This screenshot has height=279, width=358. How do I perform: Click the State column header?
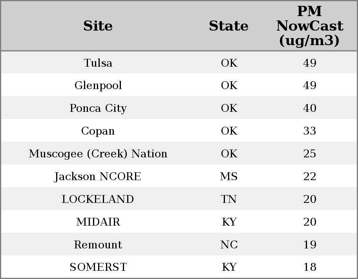tap(228, 26)
